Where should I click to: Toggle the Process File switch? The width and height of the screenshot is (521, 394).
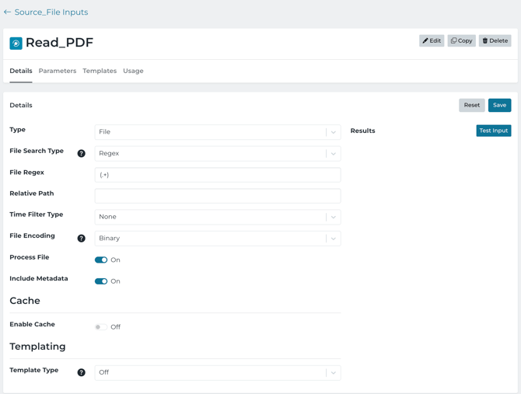pos(101,260)
